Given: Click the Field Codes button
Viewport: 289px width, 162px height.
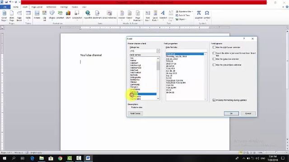Looking at the screenshot, I should [135, 113].
